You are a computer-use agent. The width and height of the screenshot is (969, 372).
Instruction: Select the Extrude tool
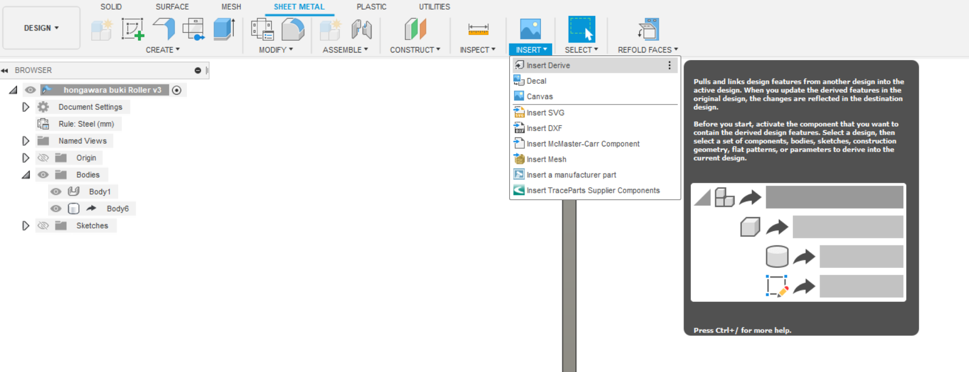[x=224, y=29]
